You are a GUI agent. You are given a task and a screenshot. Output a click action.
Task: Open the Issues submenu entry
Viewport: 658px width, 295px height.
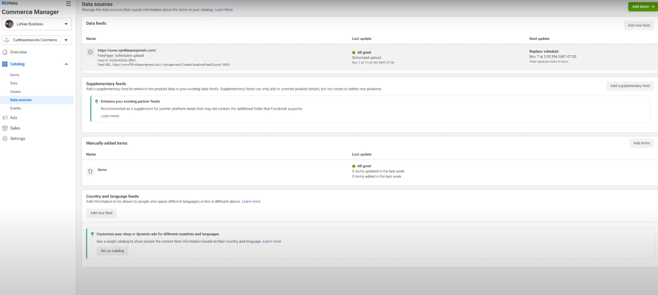coord(15,92)
